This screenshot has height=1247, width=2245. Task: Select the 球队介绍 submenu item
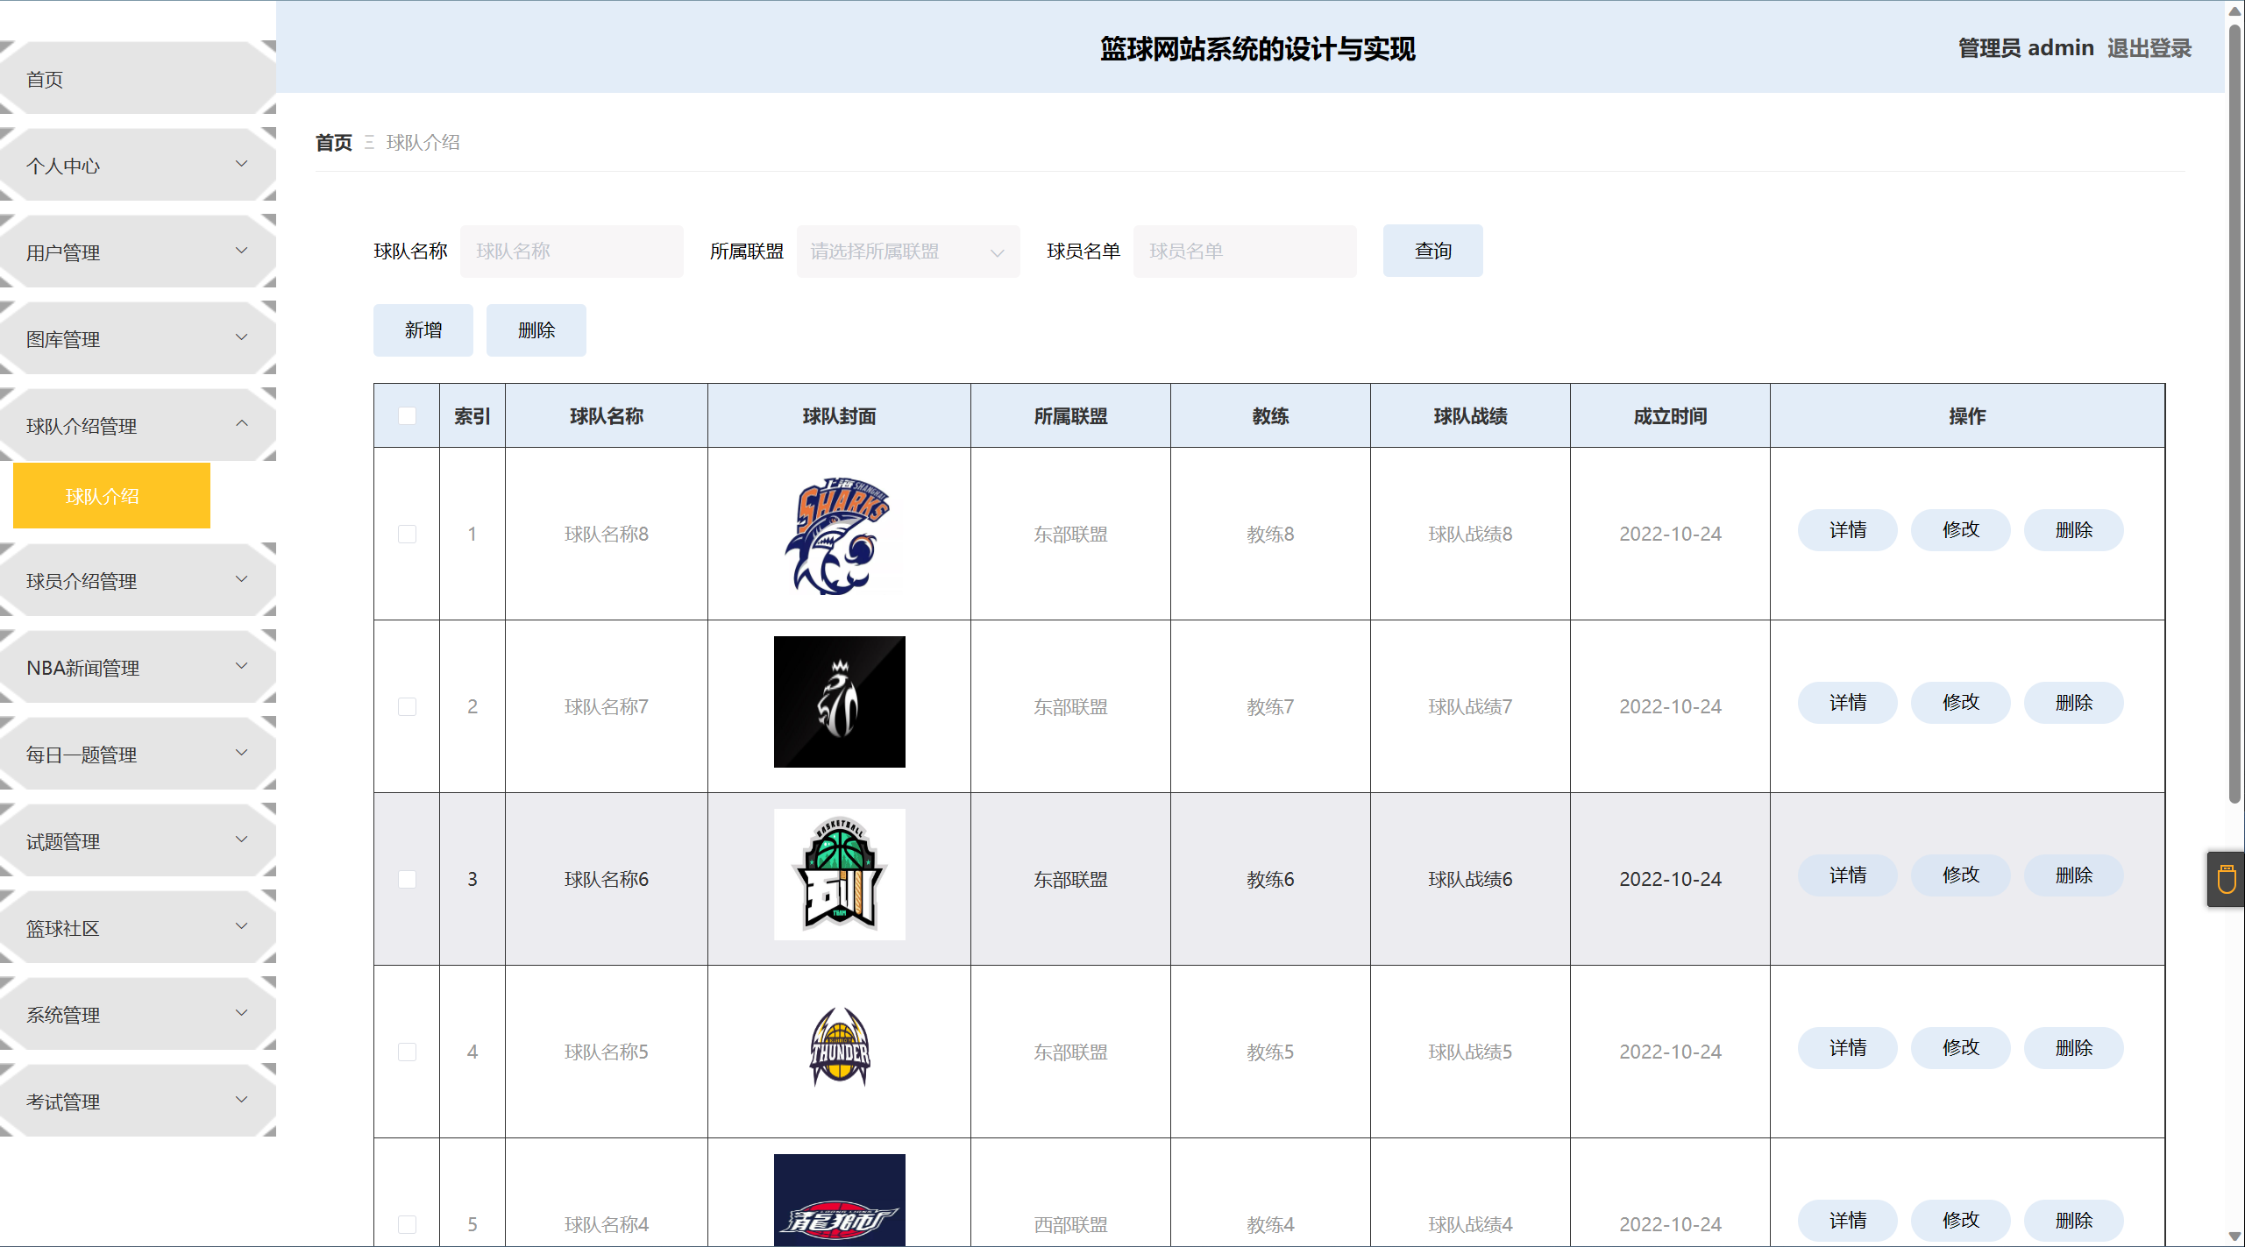coord(111,496)
